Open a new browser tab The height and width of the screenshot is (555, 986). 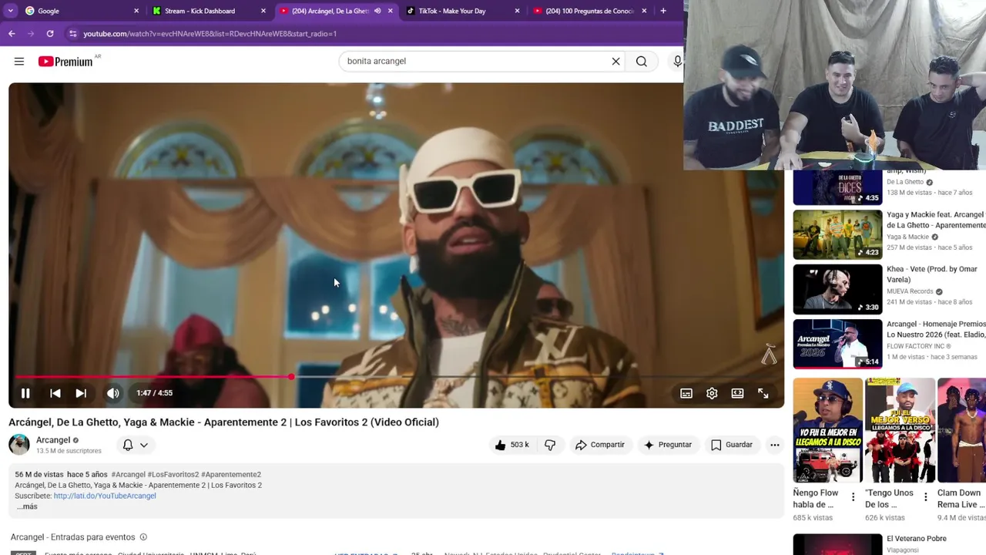tap(663, 11)
